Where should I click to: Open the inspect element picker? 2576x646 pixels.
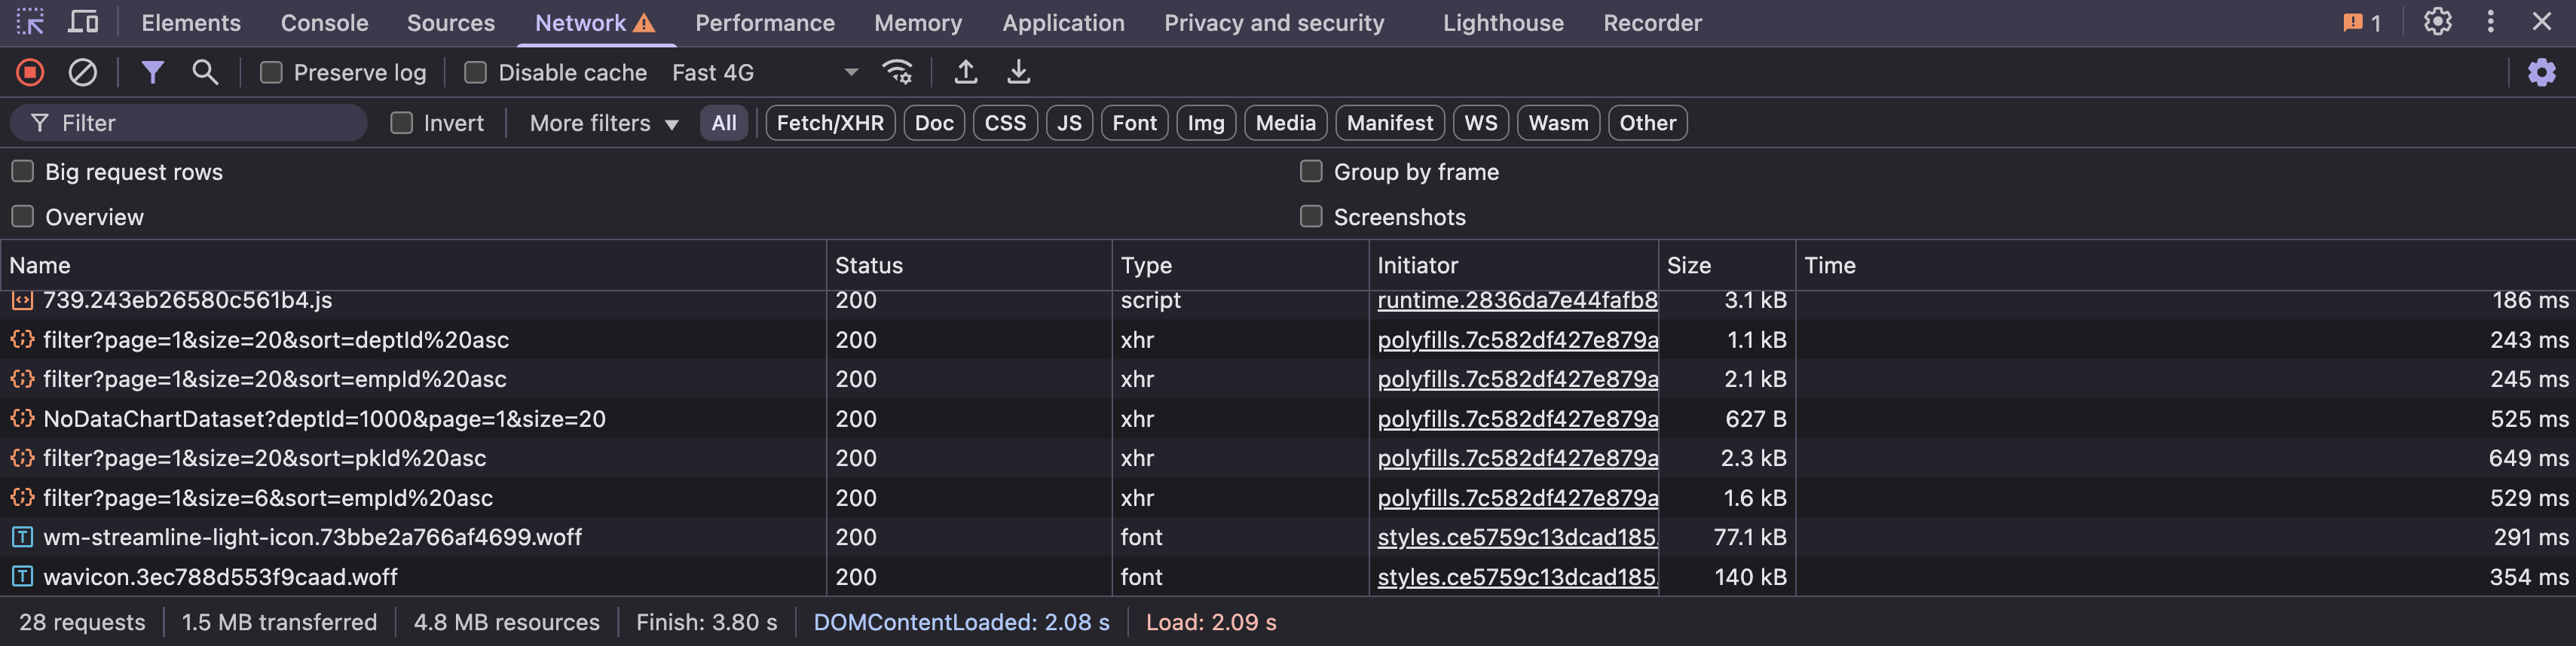[x=30, y=22]
